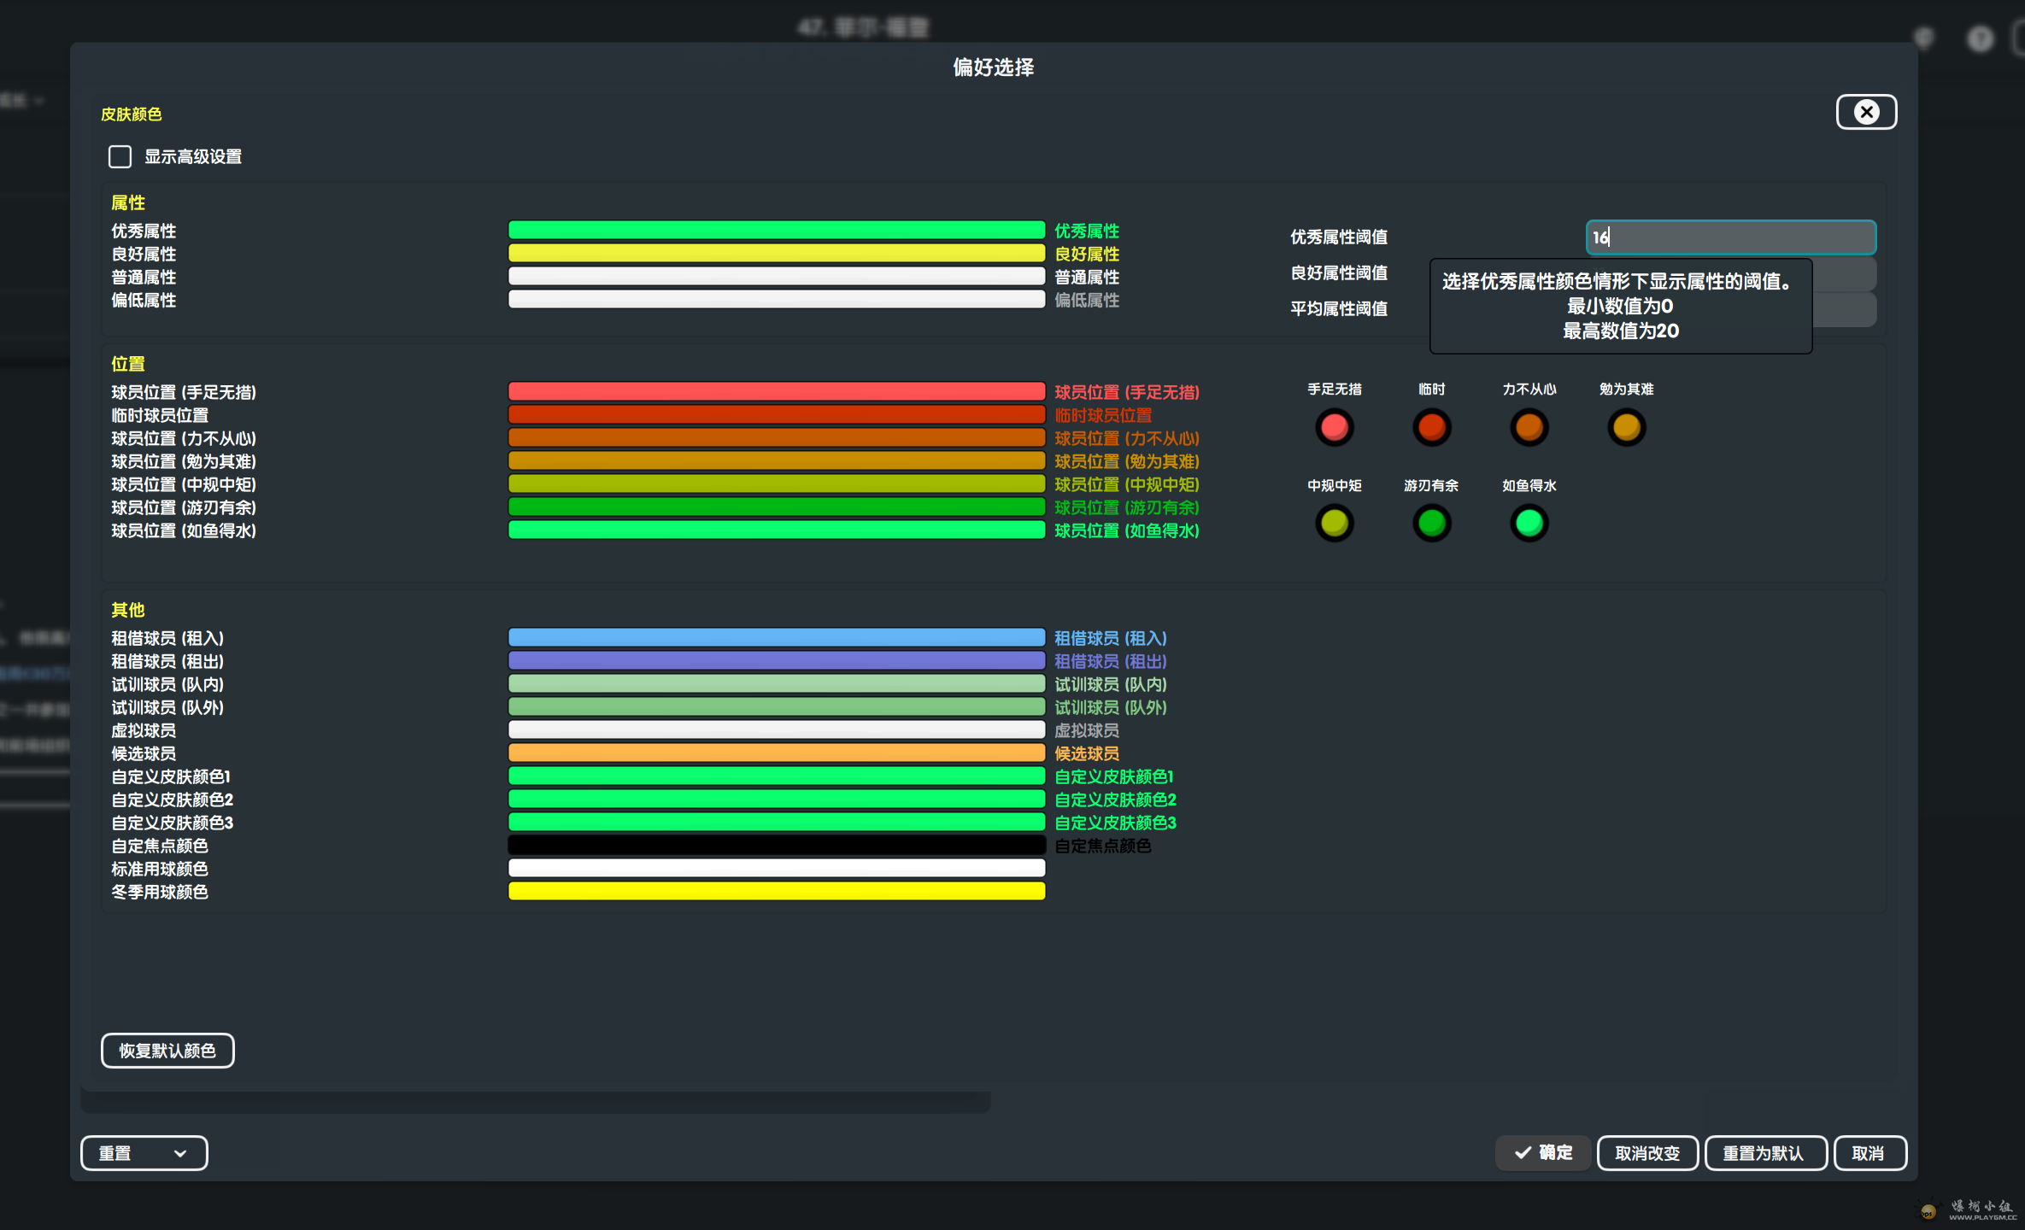Click the 虚拟球员 white color bar

tap(777, 729)
